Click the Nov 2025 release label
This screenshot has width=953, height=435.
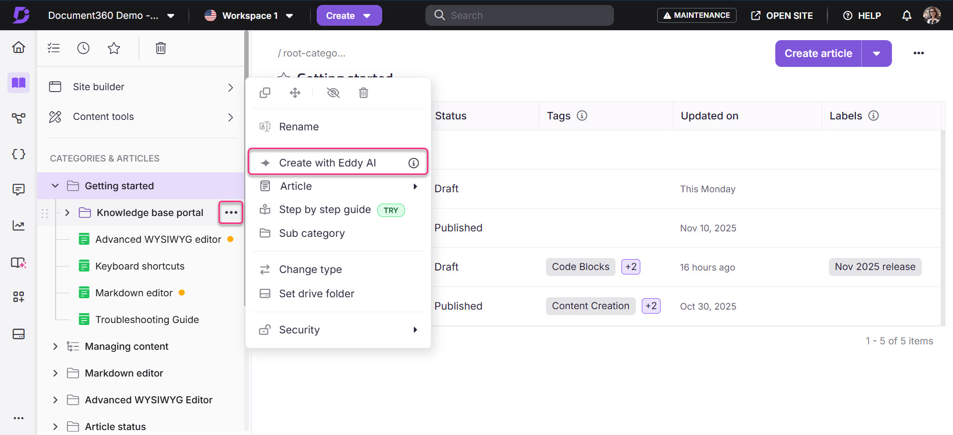[x=875, y=267]
